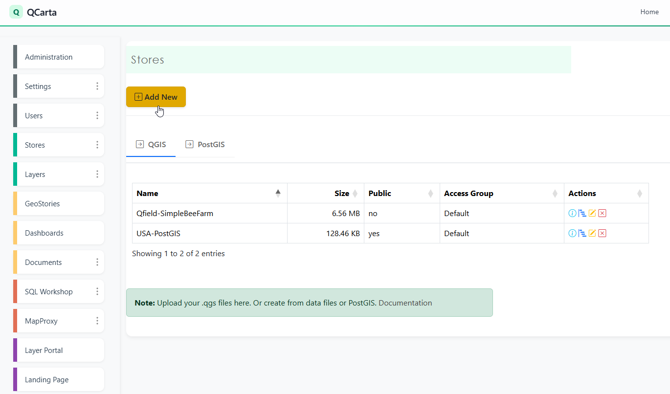This screenshot has height=394, width=670.
Task: Click info icon for Qfield-SimpleBeeFarm store
Action: coord(572,213)
